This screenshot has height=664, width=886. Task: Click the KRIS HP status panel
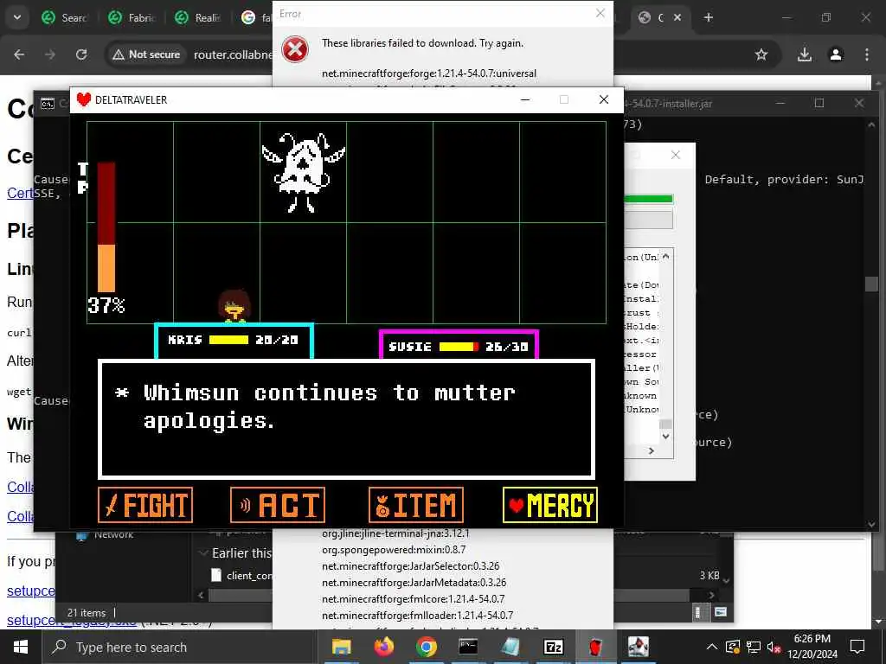pos(234,341)
